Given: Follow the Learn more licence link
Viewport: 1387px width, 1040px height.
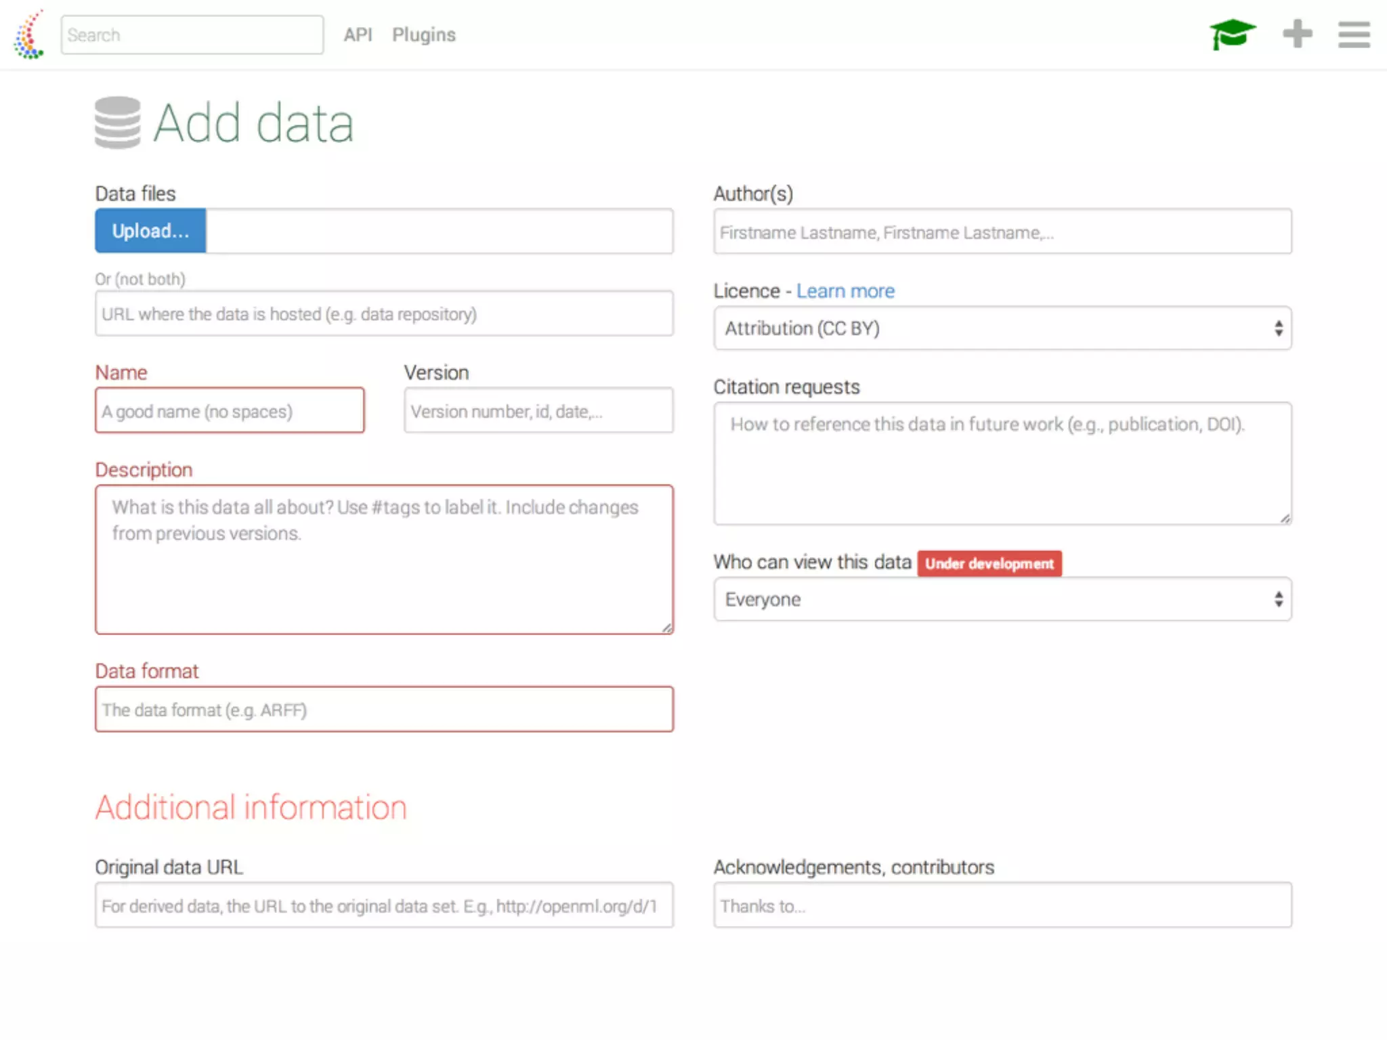Looking at the screenshot, I should click(845, 291).
